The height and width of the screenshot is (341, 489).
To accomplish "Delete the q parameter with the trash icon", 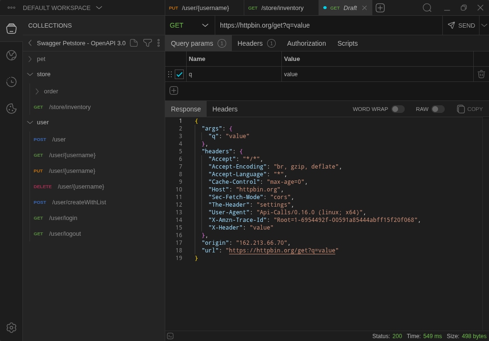I will pos(481,74).
